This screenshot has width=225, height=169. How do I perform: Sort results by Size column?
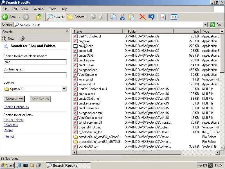tap(187, 31)
